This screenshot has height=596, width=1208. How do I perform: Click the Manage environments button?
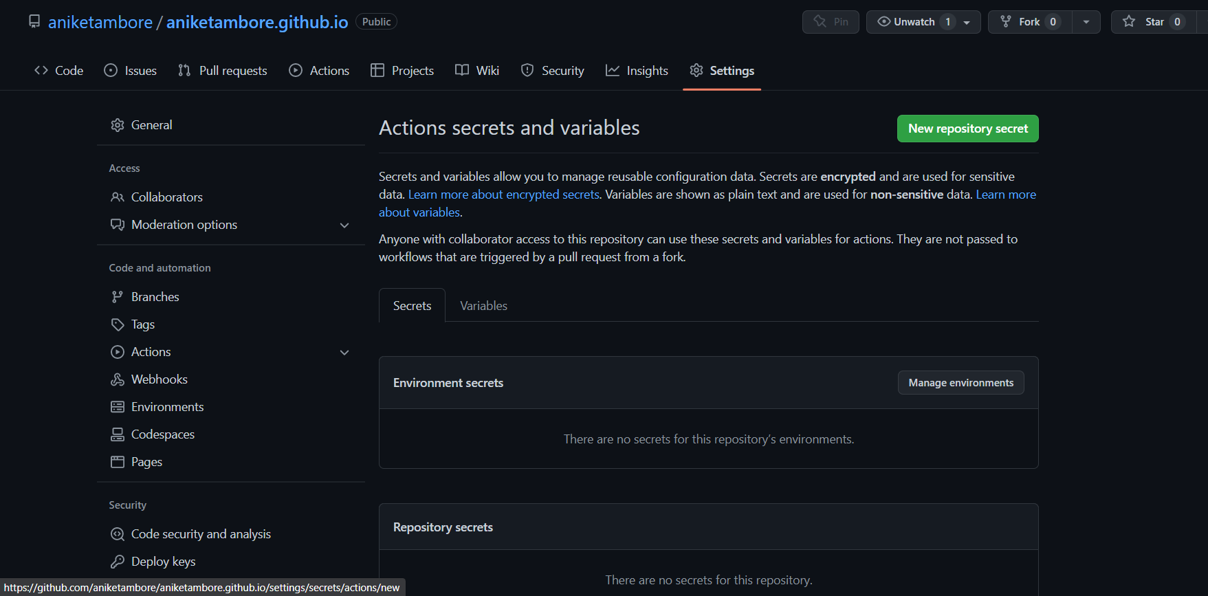pyautogui.click(x=960, y=383)
